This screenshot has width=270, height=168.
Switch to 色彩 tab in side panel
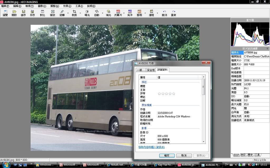[243, 155]
